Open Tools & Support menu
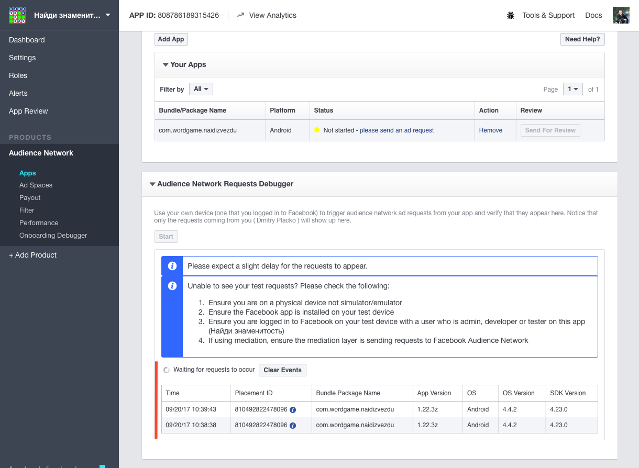Viewport: 639px width, 468px height. [x=548, y=15]
